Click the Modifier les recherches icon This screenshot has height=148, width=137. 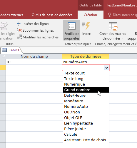(19, 37)
